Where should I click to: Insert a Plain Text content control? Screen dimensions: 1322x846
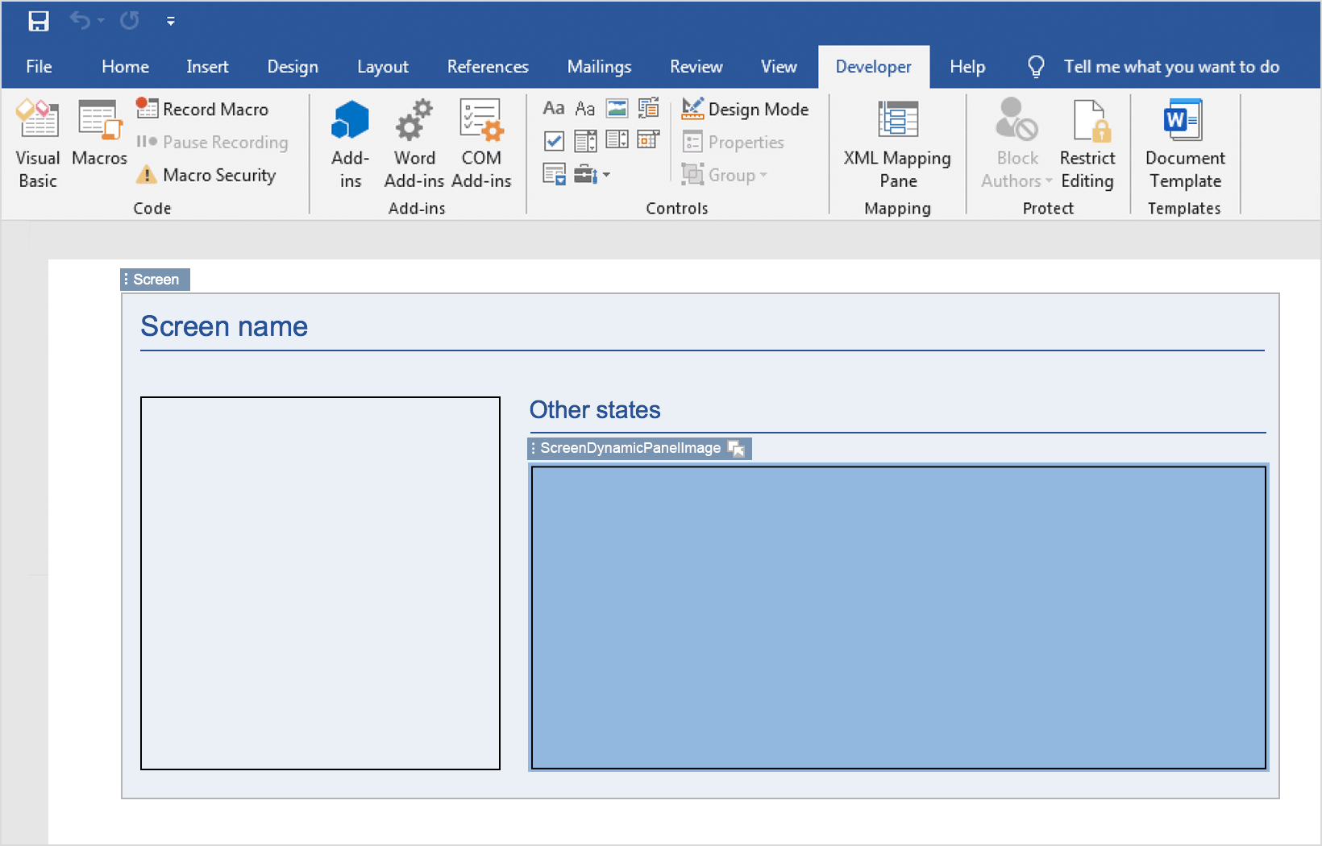[x=585, y=108]
